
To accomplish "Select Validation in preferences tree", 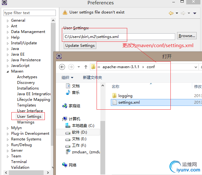I will pos(20,167).
